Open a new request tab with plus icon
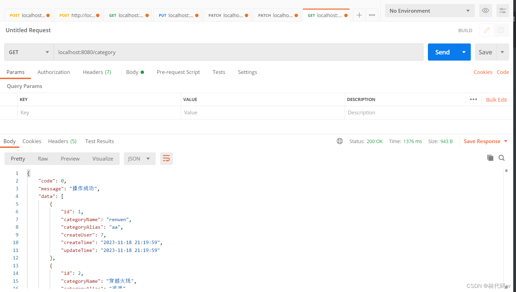Viewport: 516px width, 292px height. [359, 15]
